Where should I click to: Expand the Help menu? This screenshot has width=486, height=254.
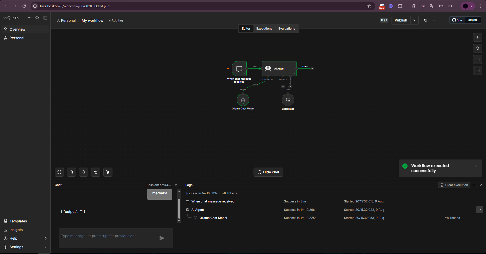click(25, 238)
